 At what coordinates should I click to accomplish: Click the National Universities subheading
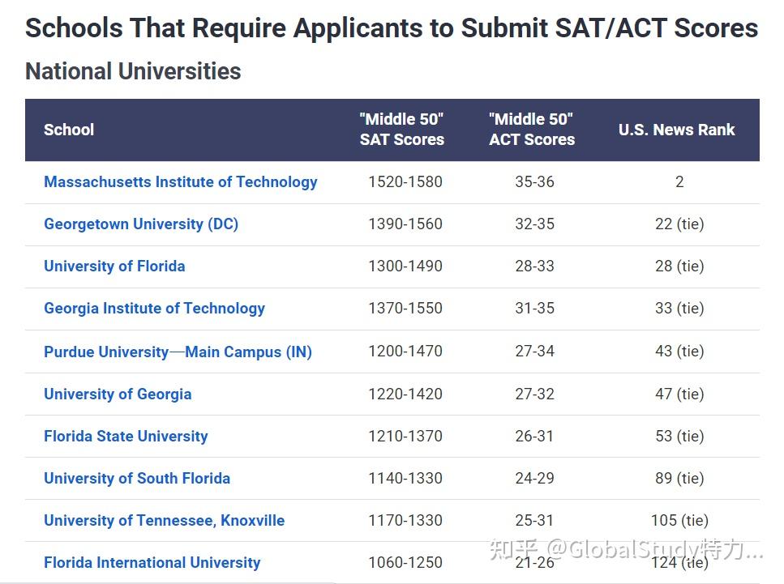pos(133,71)
